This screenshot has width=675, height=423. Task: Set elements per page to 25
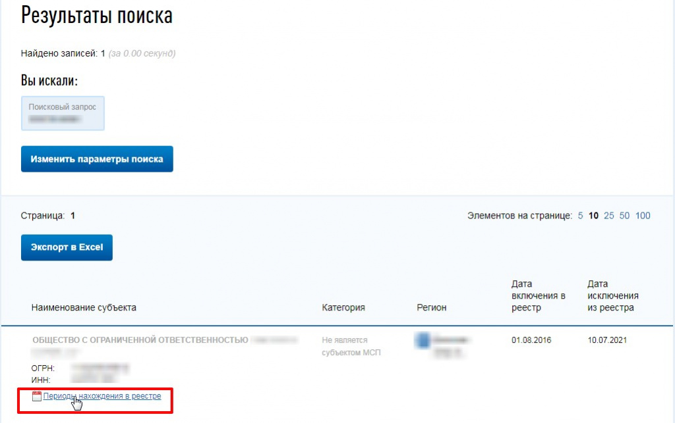coord(608,215)
